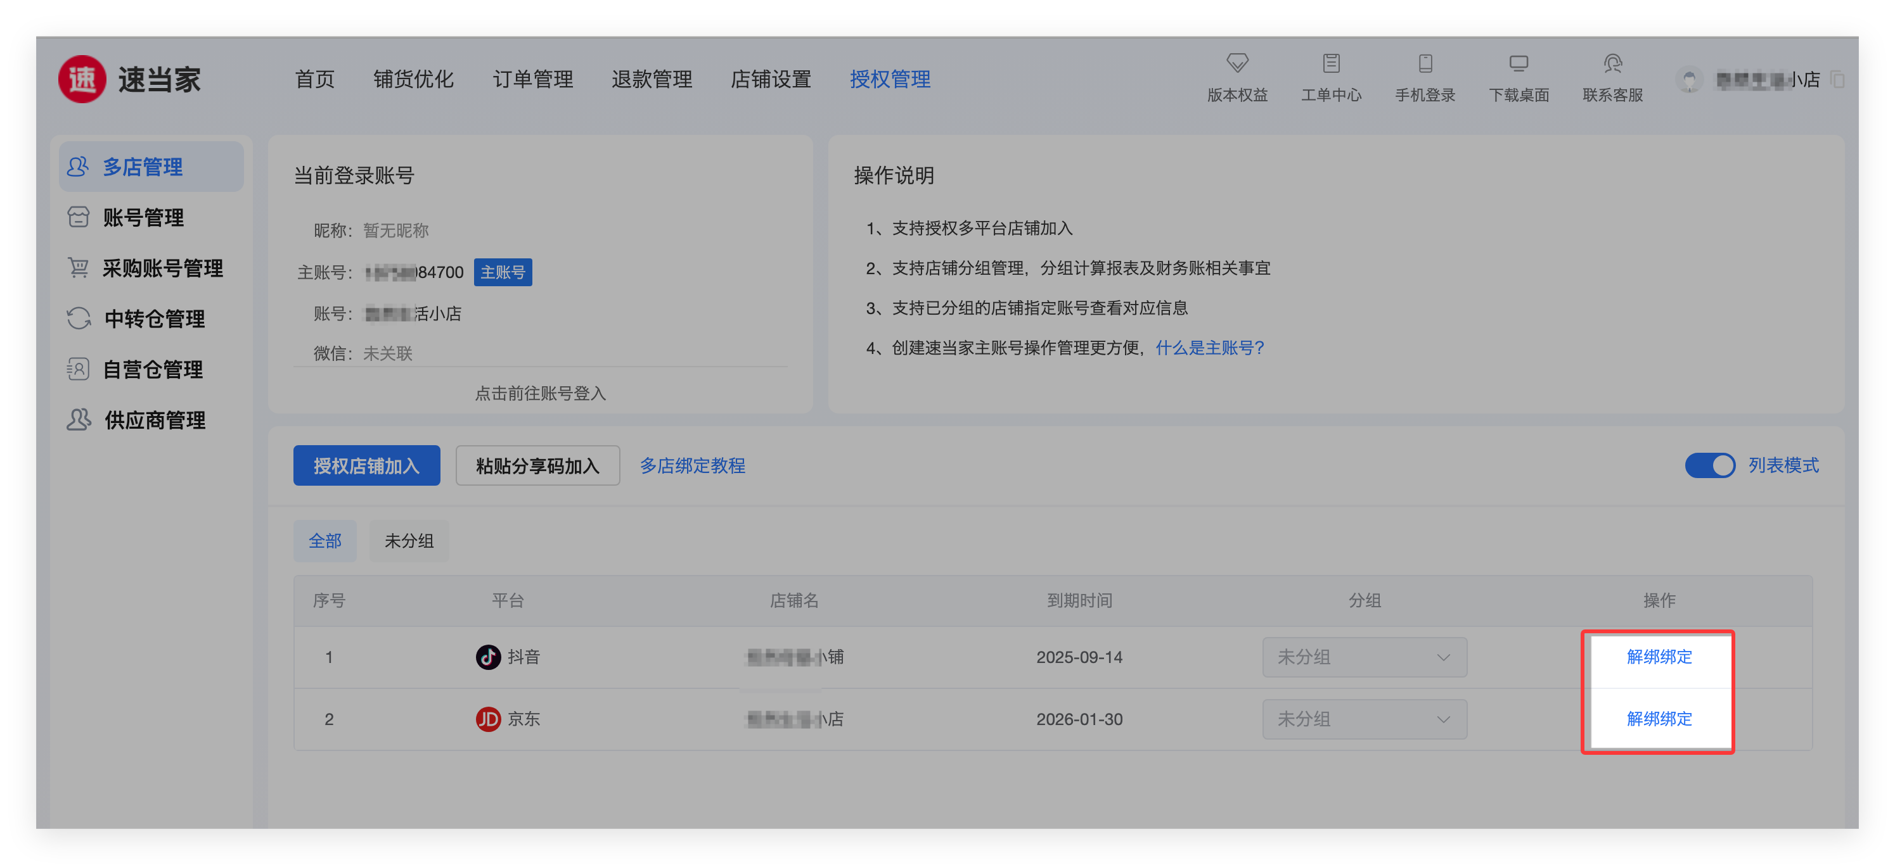Expand 分组 dropdown for 京东 shop
Image resolution: width=1895 pixels, height=865 pixels.
tap(1364, 719)
